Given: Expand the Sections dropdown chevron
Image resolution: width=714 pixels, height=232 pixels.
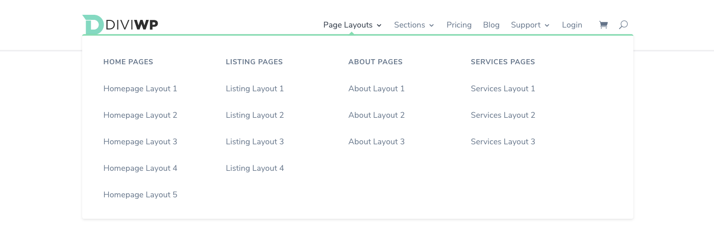Looking at the screenshot, I should click(431, 25).
